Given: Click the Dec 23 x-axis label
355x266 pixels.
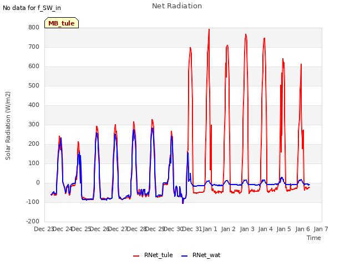Looking at the screenshot, I should click(44, 229).
